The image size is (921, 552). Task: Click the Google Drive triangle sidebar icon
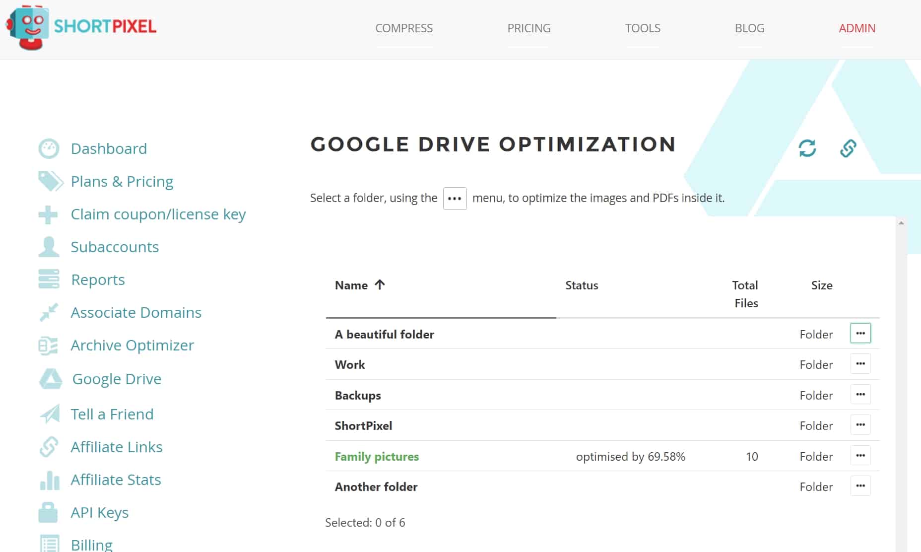50,379
